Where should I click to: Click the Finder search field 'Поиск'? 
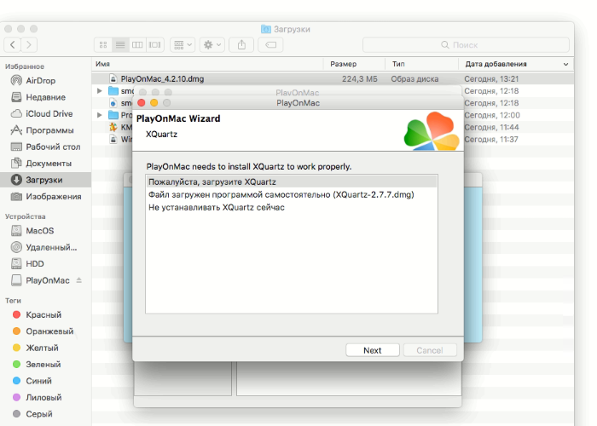tap(466, 45)
